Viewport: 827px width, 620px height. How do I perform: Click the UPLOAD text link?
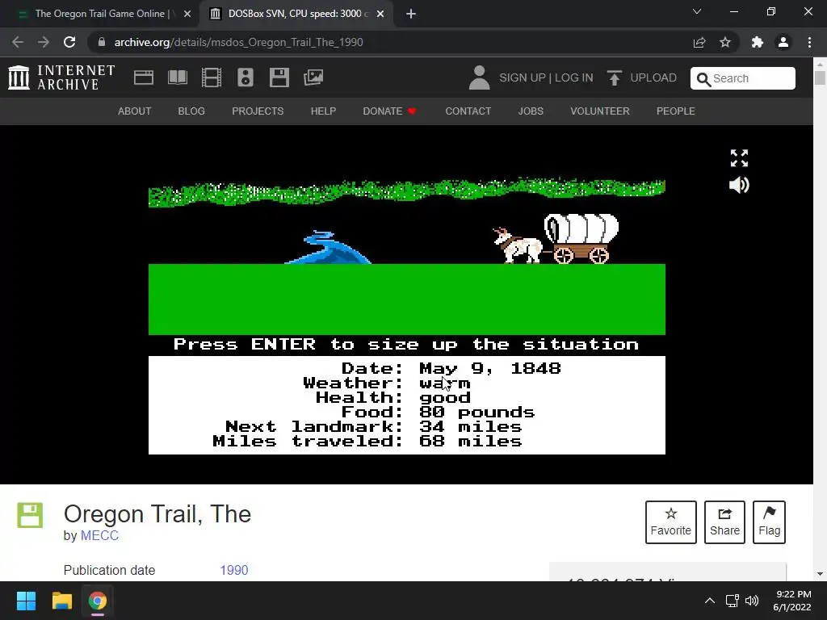coord(653,78)
